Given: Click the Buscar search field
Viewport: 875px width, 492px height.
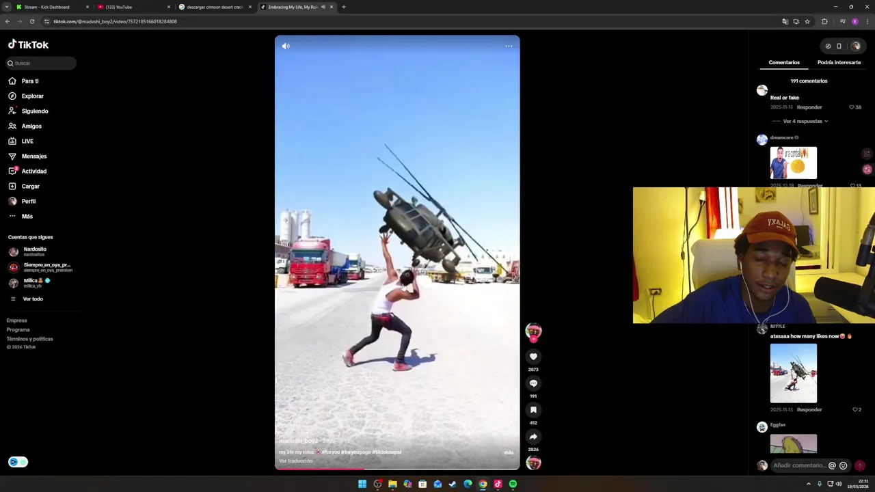Looking at the screenshot, I should point(41,63).
